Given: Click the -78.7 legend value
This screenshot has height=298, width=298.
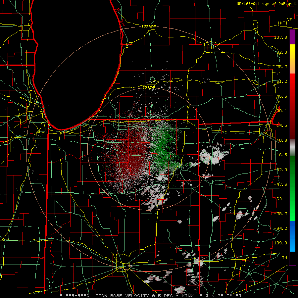Looking at the screenshot, I should coord(280,214).
